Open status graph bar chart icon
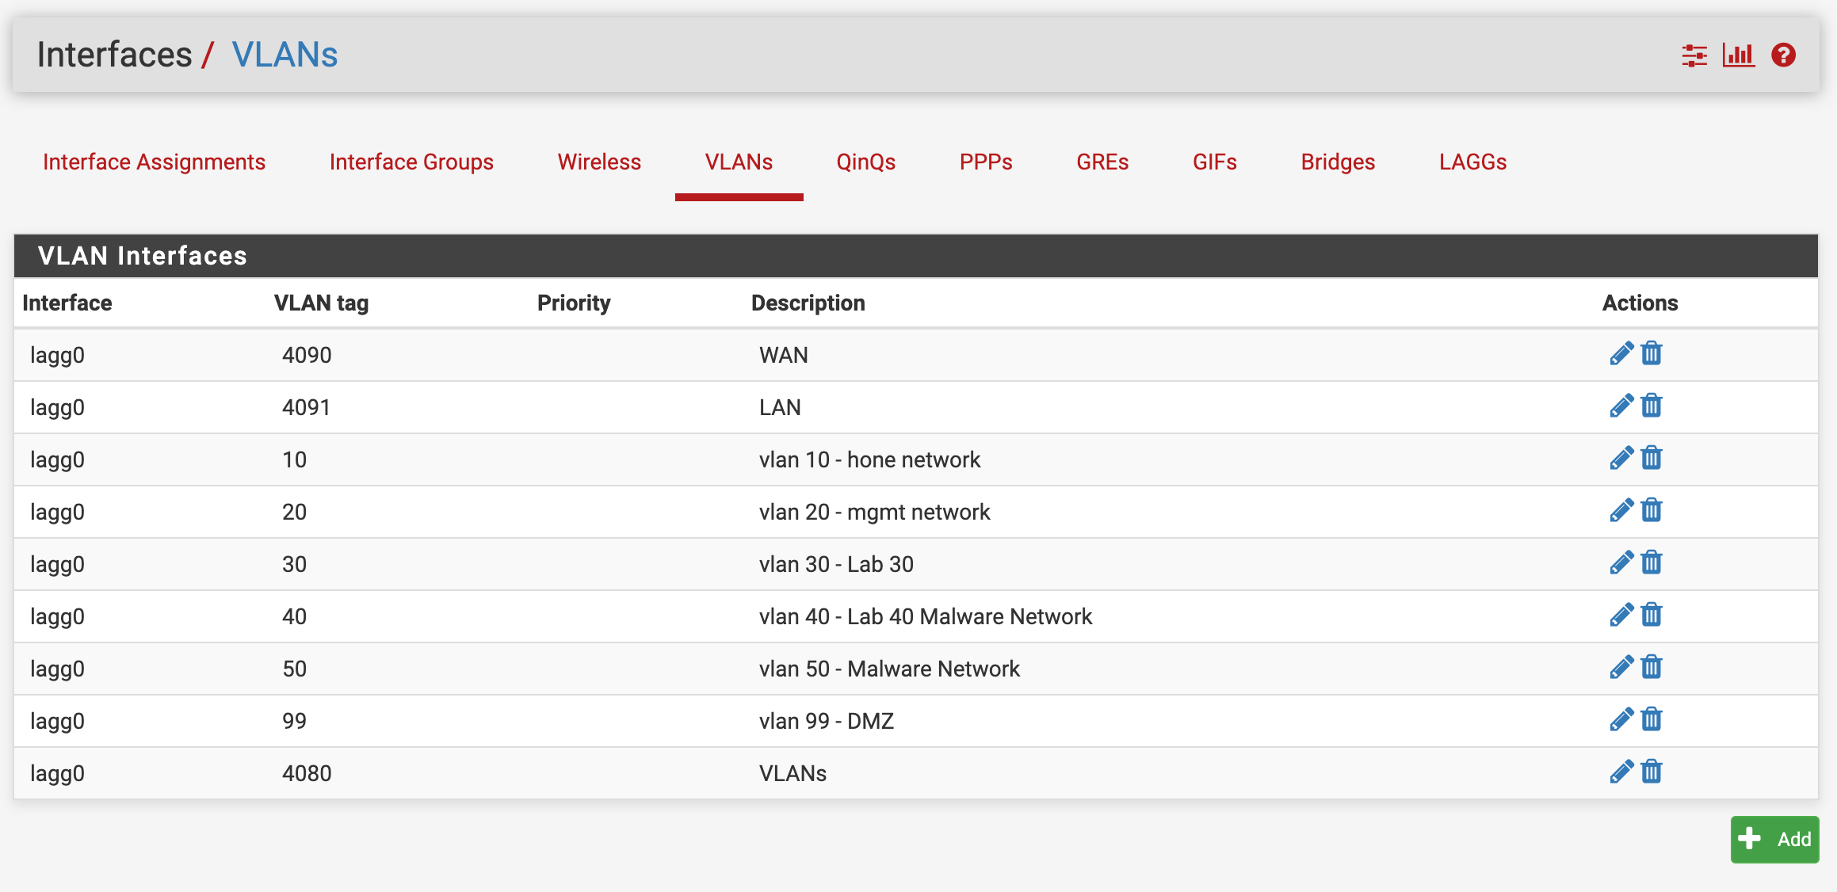1837x892 pixels. click(x=1738, y=55)
